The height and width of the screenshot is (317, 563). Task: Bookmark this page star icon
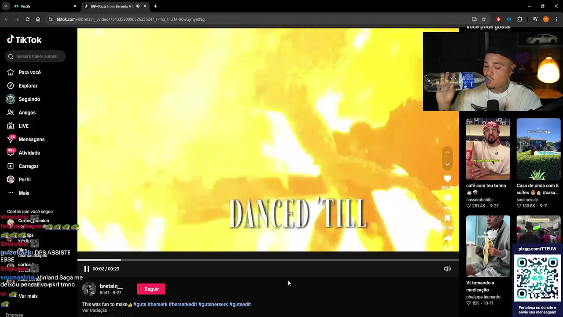484,19
